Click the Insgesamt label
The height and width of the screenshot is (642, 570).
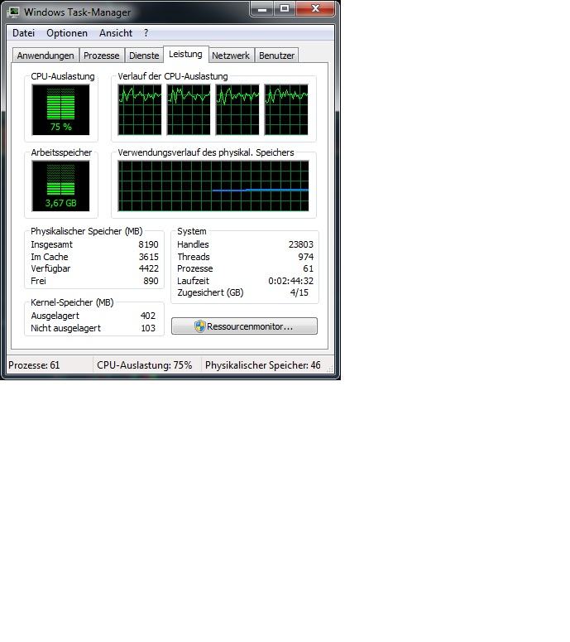point(51,244)
